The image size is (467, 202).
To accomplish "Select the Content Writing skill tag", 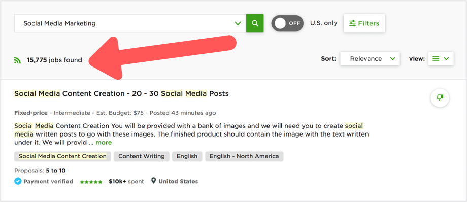I will coord(142,156).
